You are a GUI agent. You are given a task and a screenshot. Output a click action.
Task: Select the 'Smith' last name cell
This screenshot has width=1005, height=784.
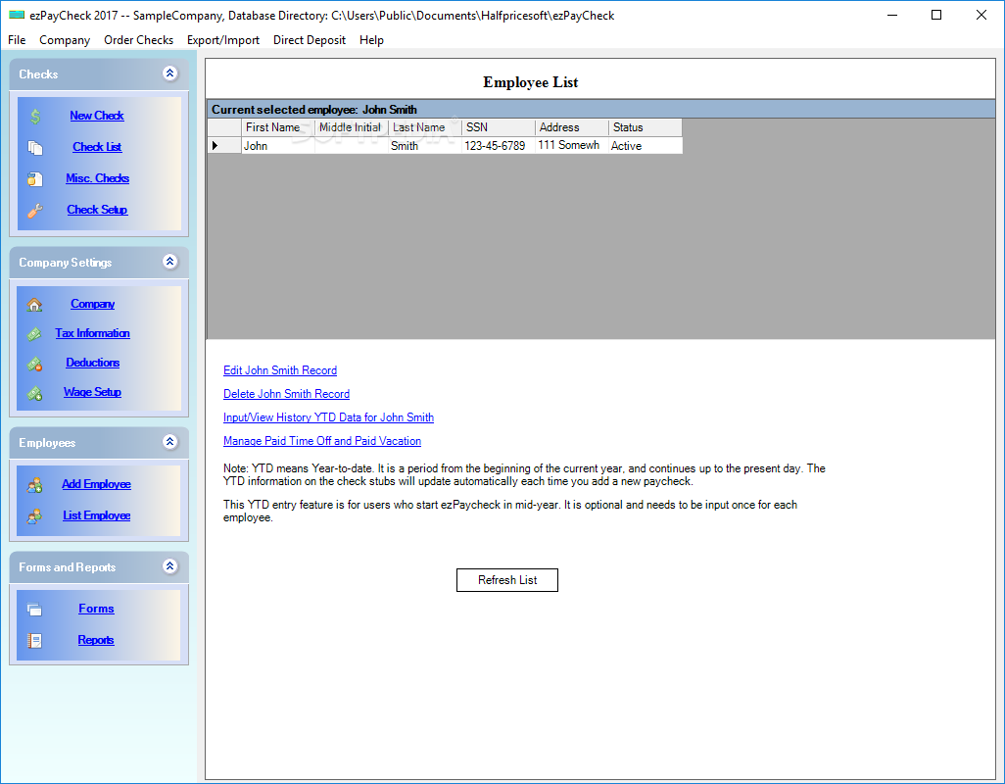point(425,145)
